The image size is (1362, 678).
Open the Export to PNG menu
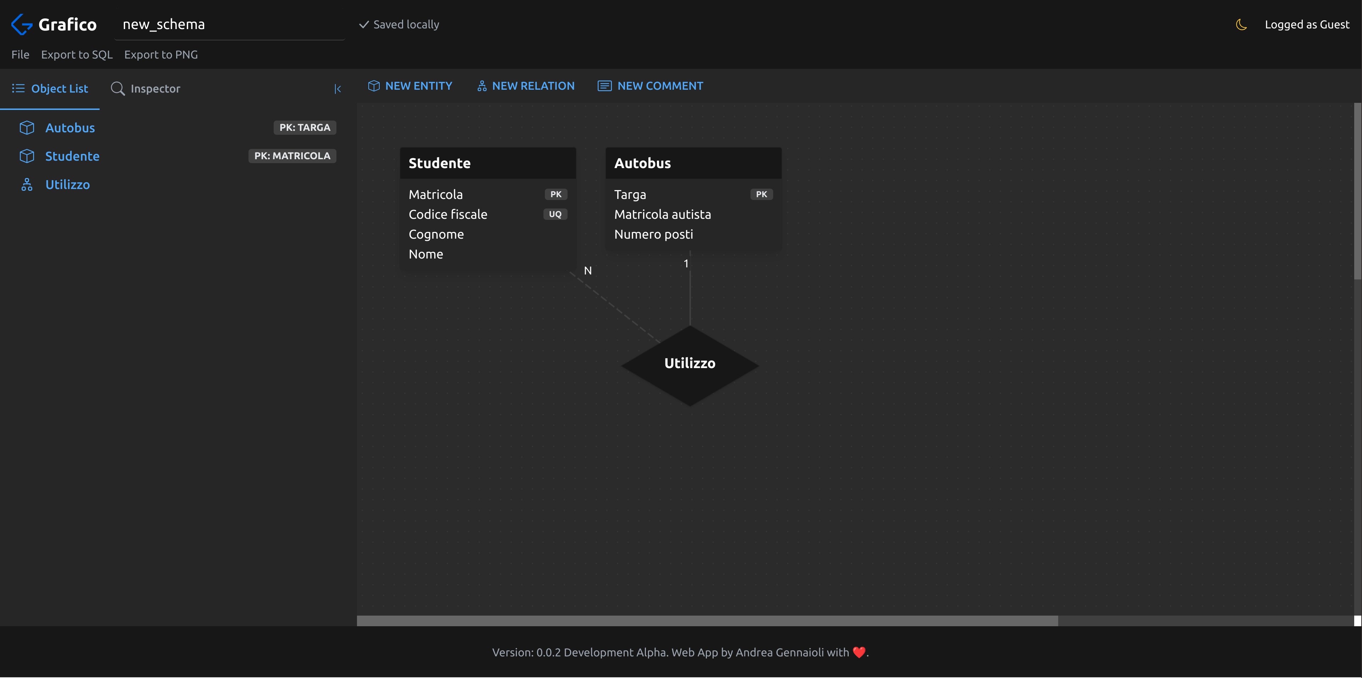pos(161,55)
